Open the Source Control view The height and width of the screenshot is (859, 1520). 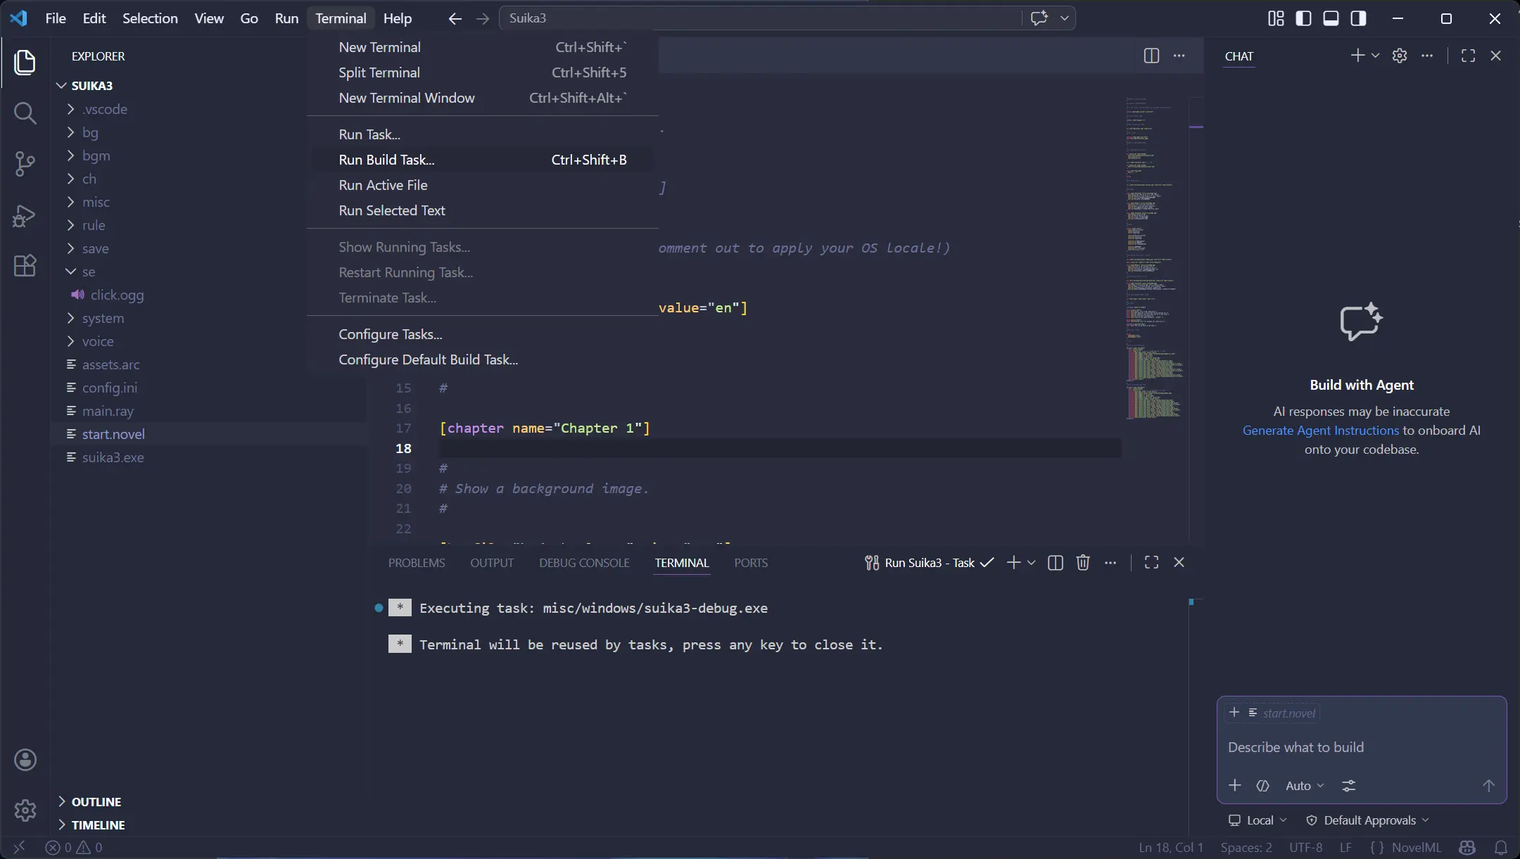(26, 163)
